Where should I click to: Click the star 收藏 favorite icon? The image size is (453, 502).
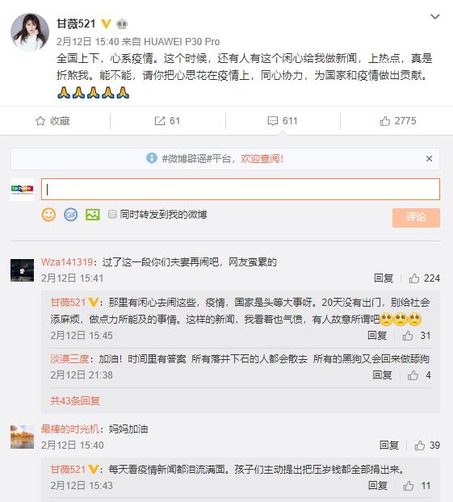40,121
